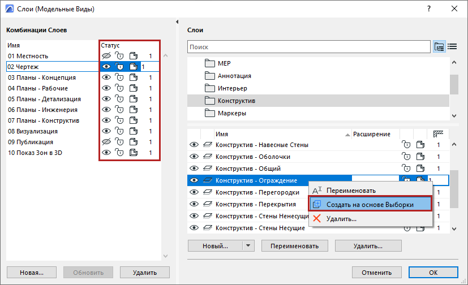Click layer icon next to Конструктив - Общий

(208, 169)
